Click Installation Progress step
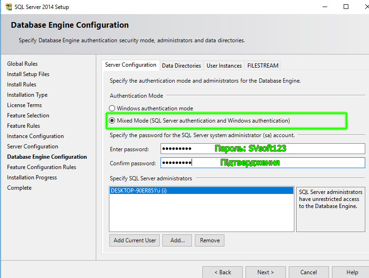Viewport: 369px width, 278px height. click(32, 178)
